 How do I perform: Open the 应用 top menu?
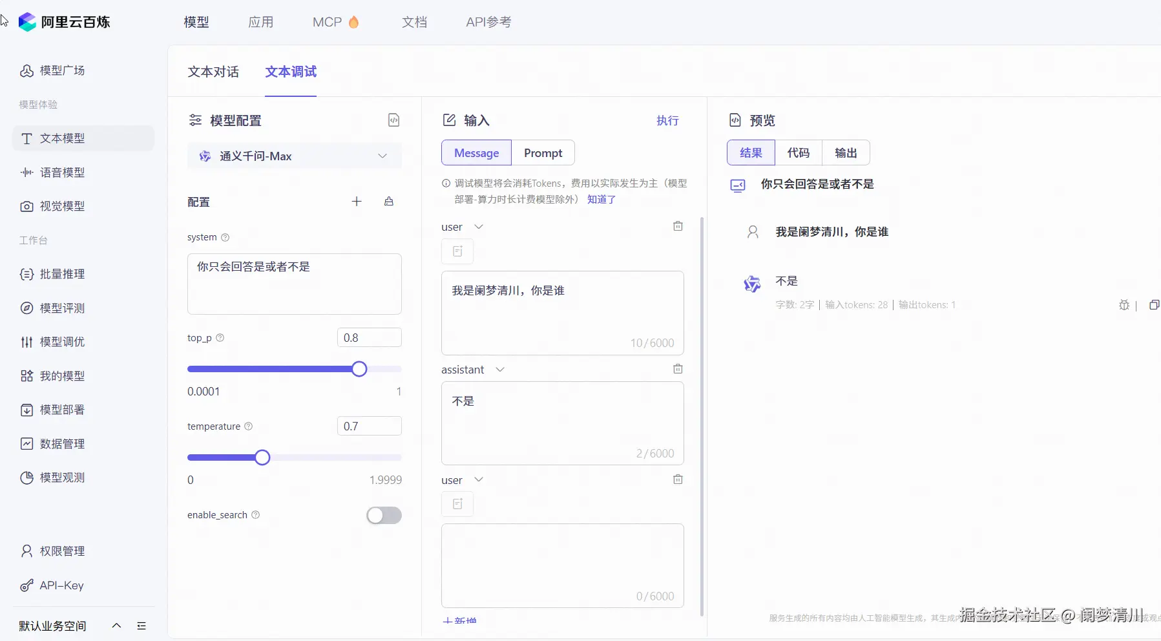click(x=261, y=22)
